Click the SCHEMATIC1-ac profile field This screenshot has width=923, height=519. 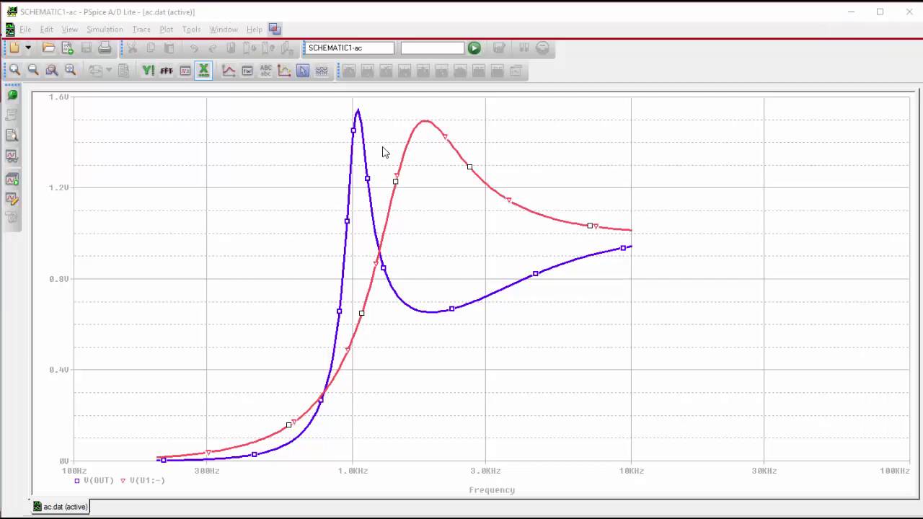click(349, 48)
